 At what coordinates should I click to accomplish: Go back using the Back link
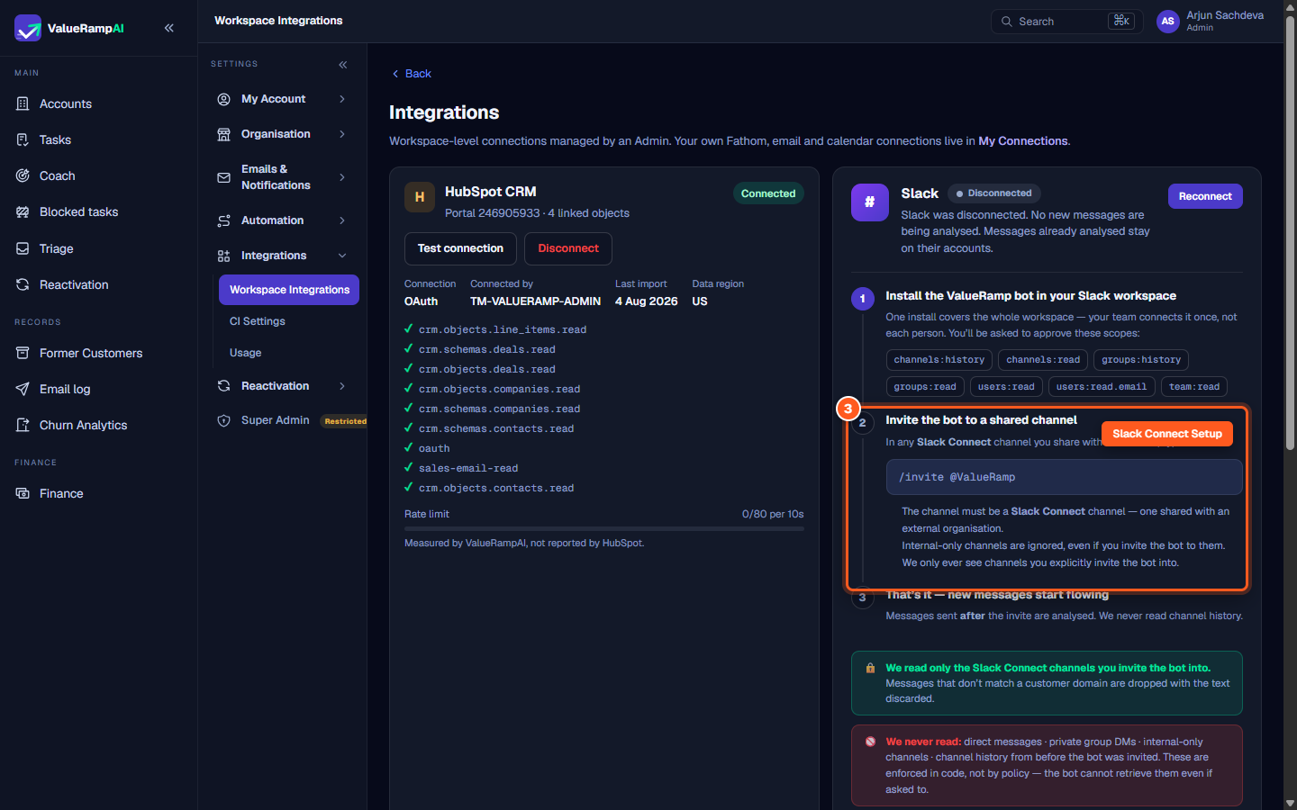pos(412,74)
